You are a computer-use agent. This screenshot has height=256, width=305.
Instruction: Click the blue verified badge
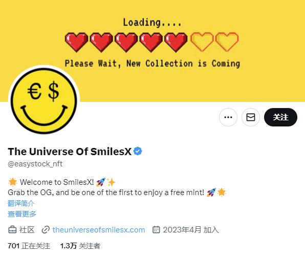click(x=138, y=151)
